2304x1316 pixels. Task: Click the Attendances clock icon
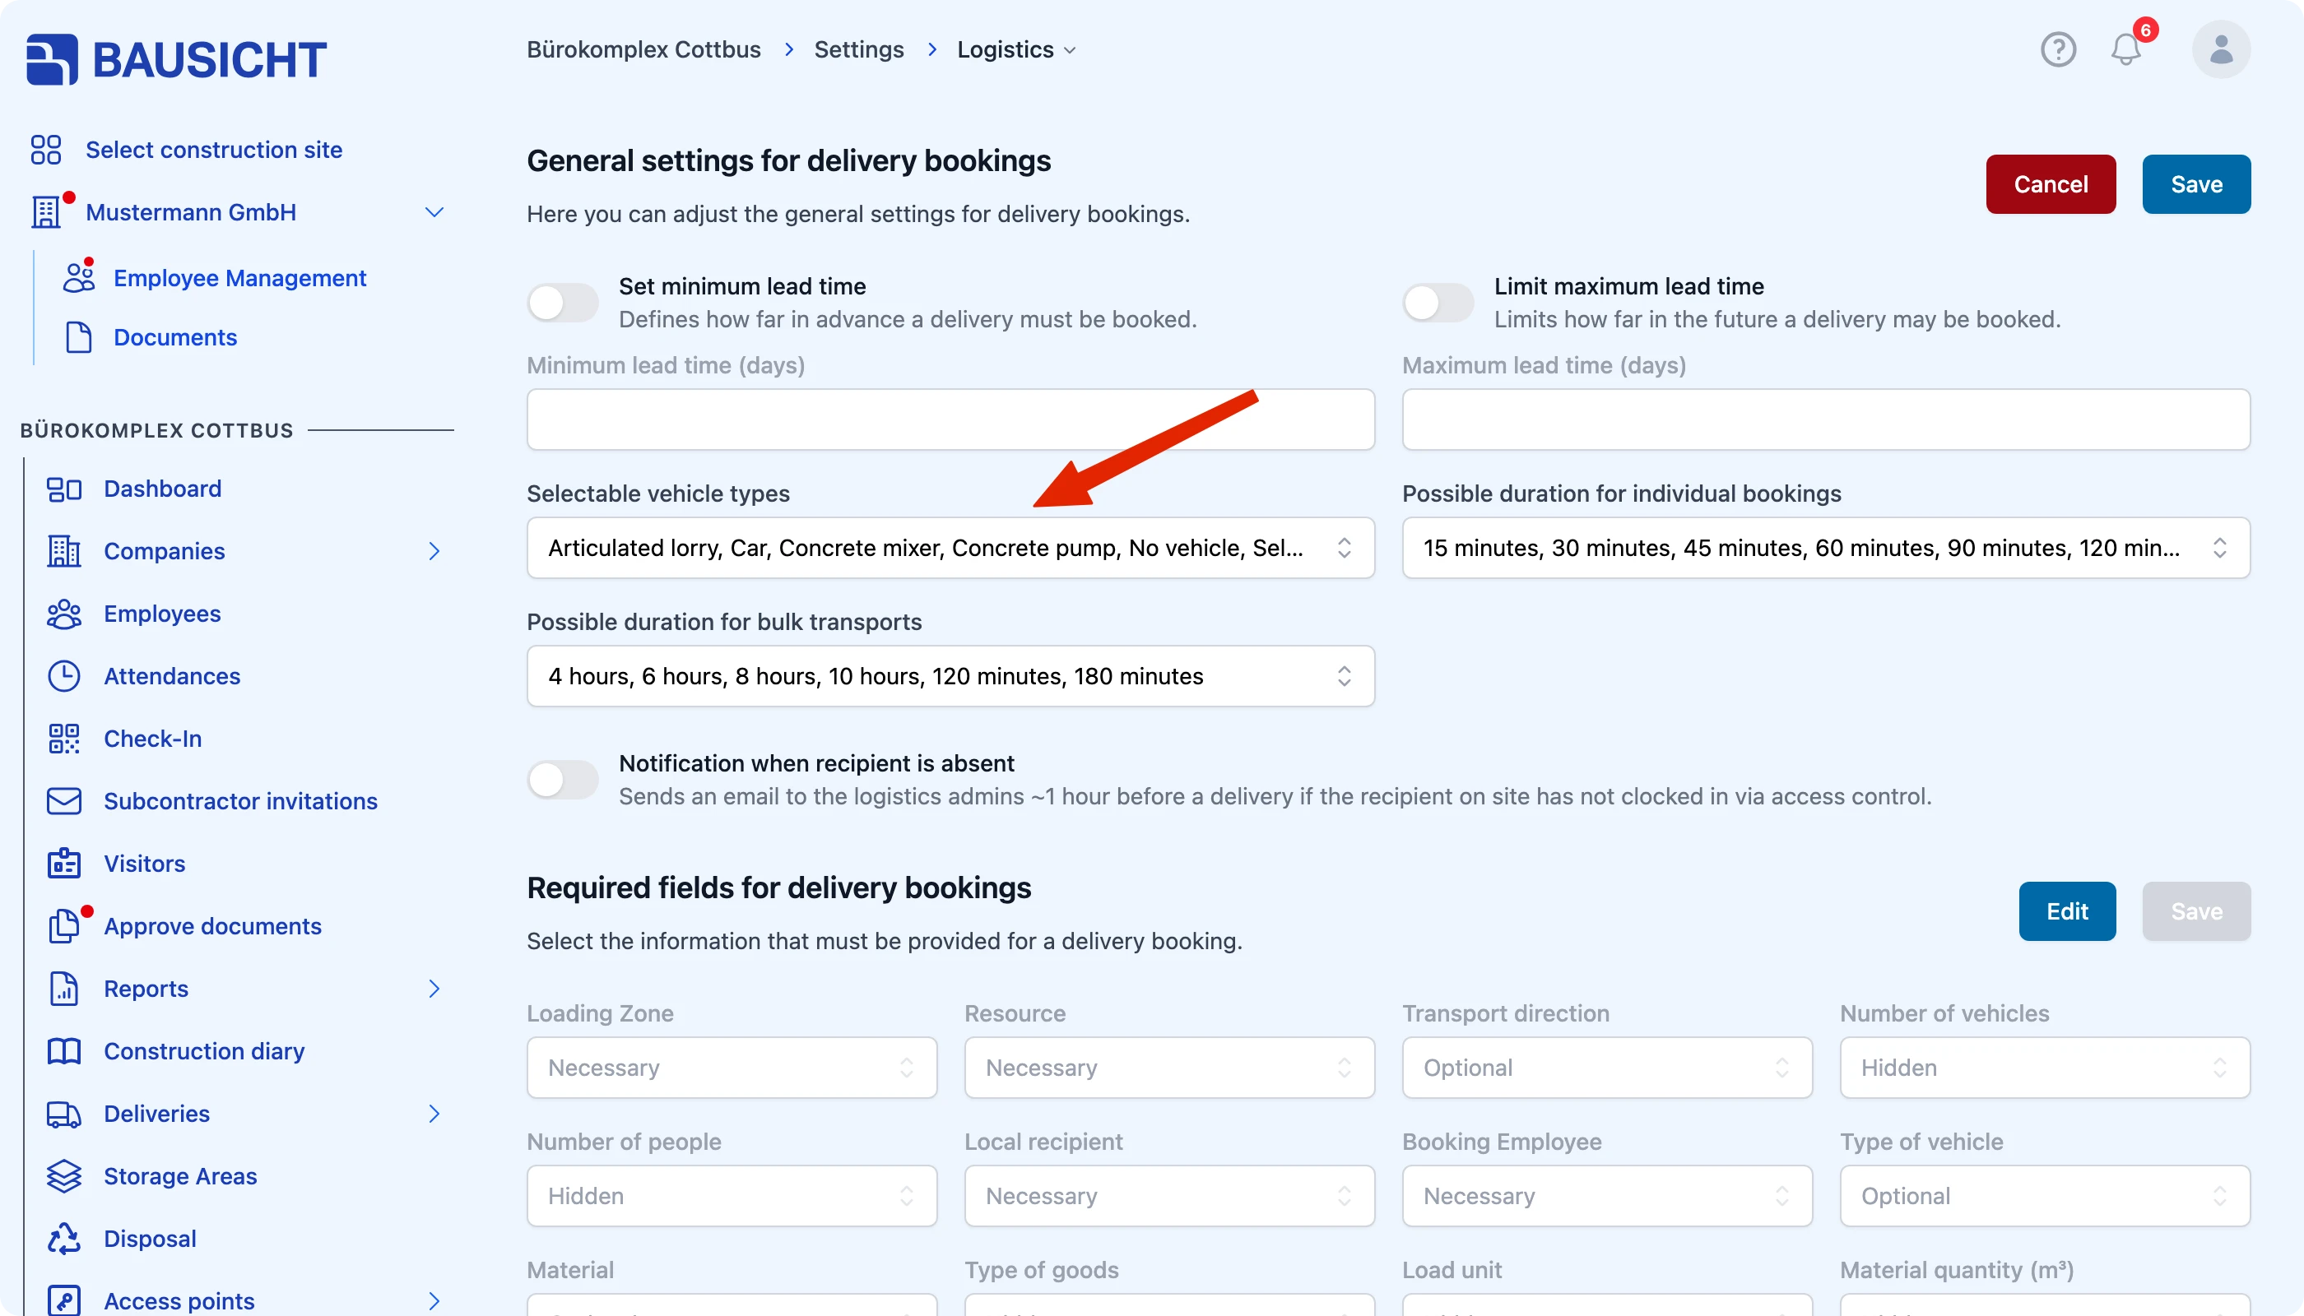[64, 676]
